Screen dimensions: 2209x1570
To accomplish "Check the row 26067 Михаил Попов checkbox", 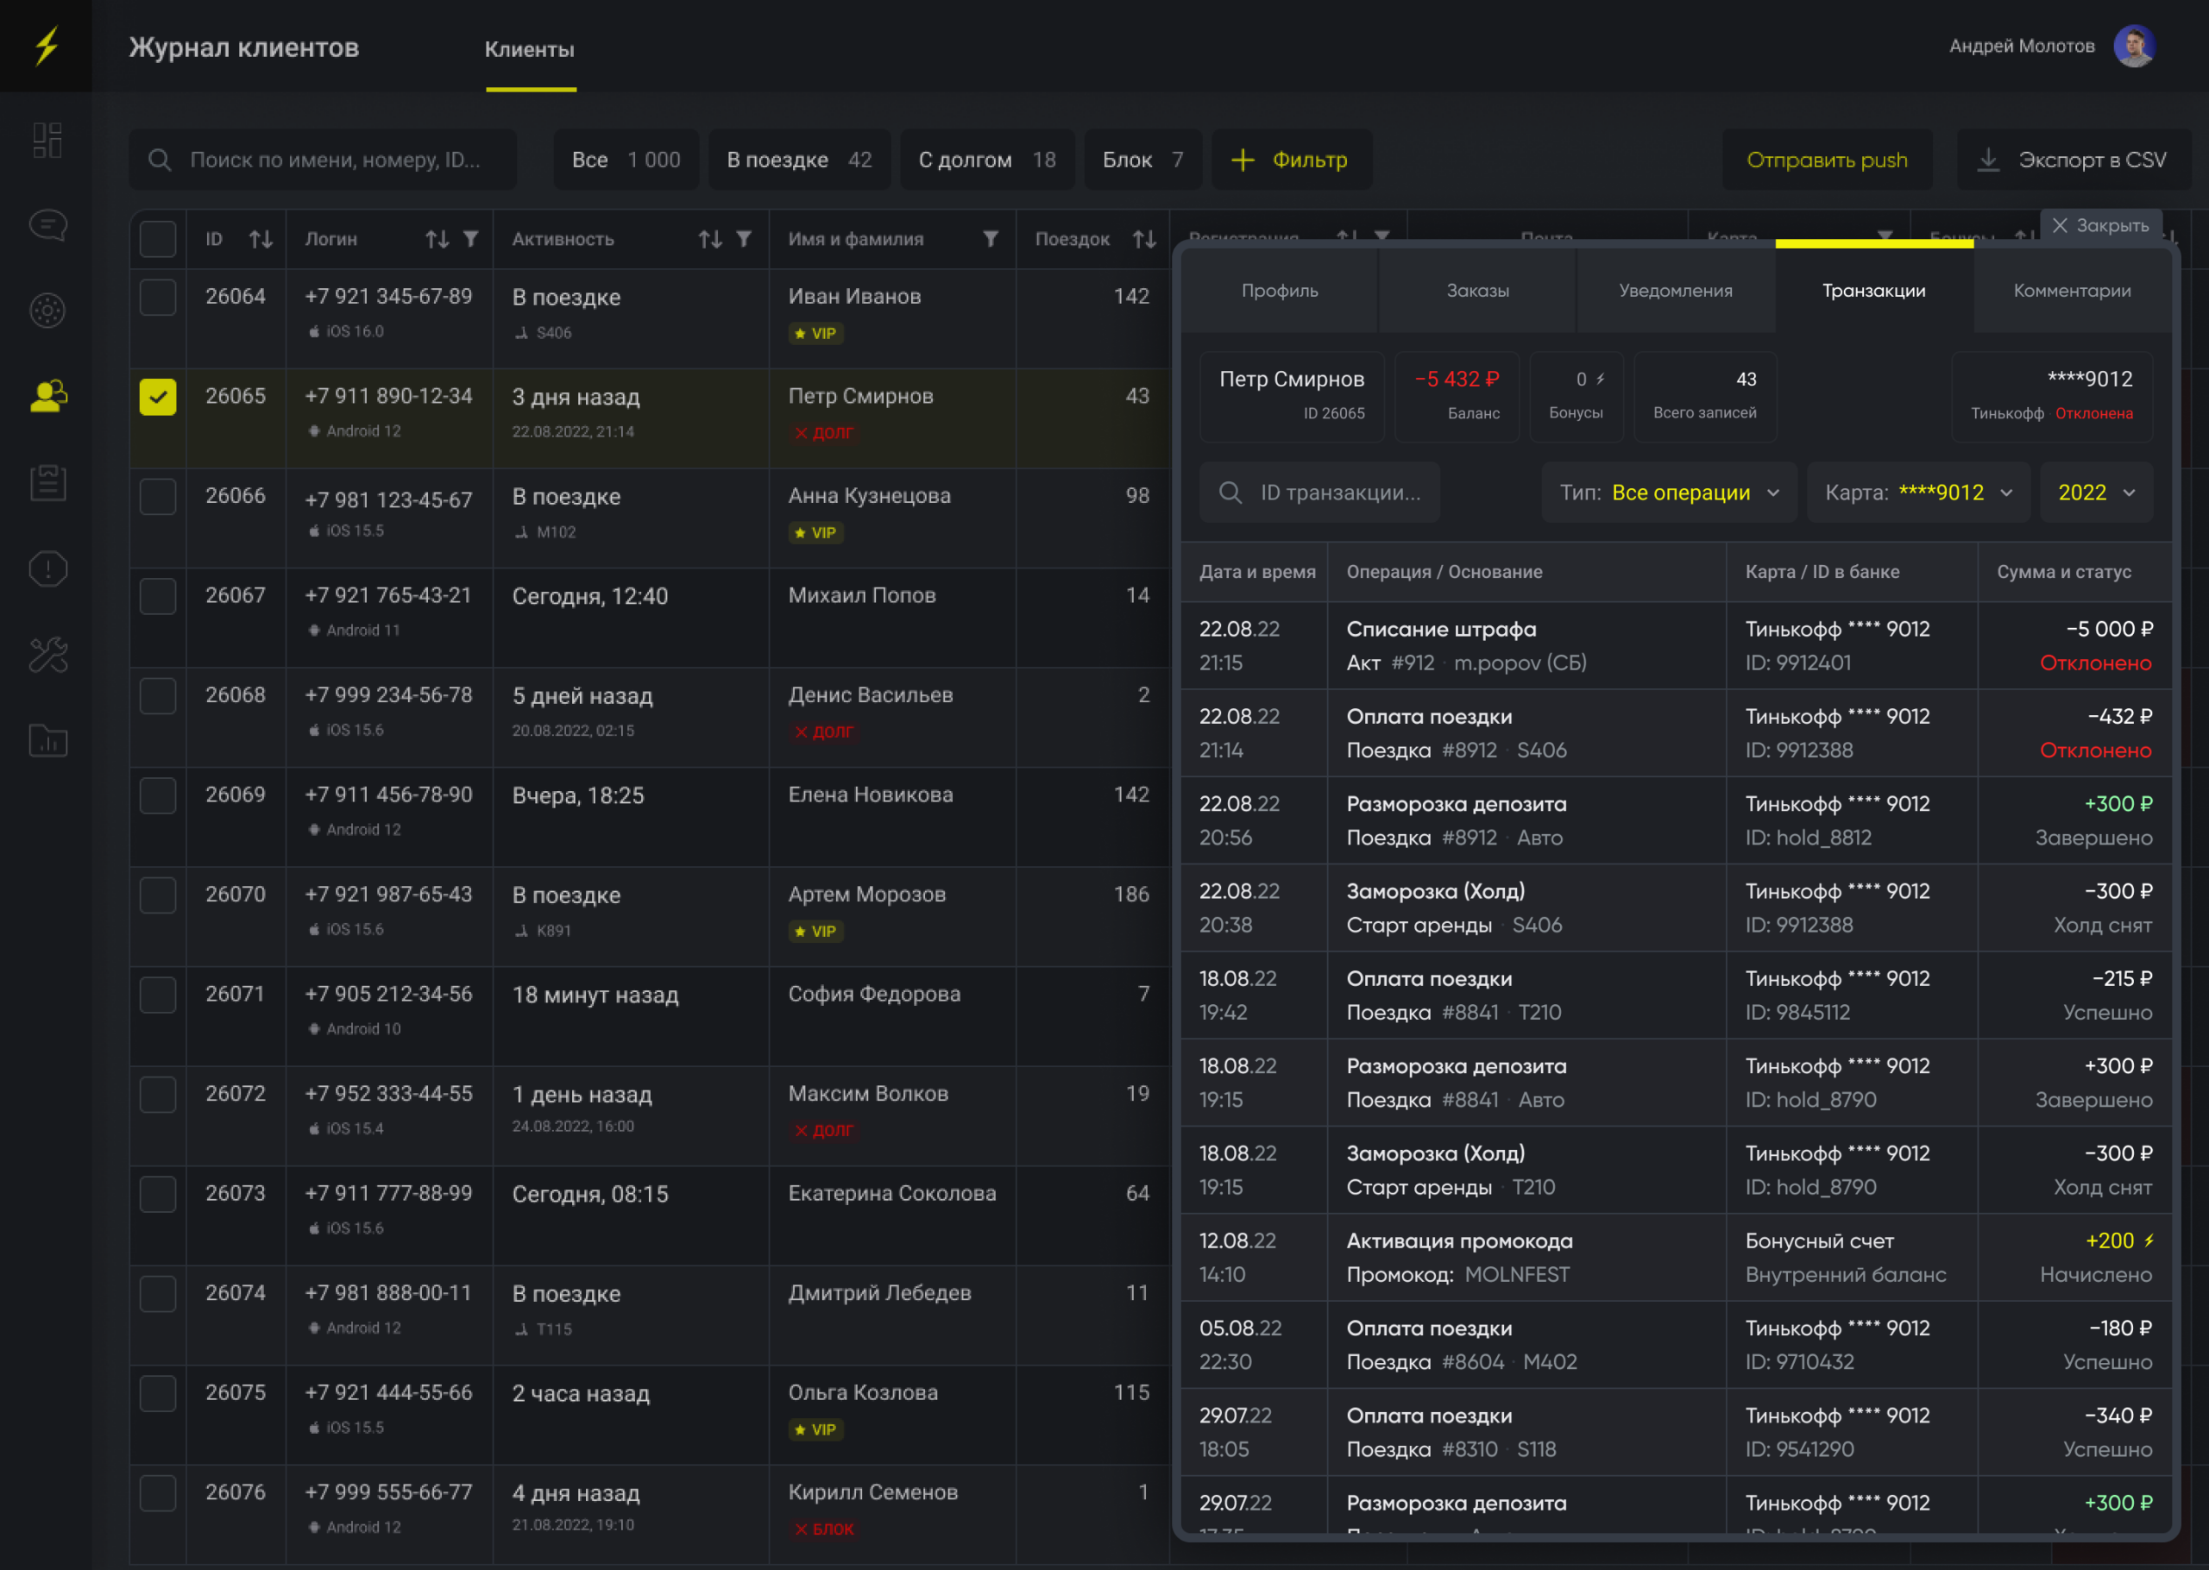I will click(158, 595).
